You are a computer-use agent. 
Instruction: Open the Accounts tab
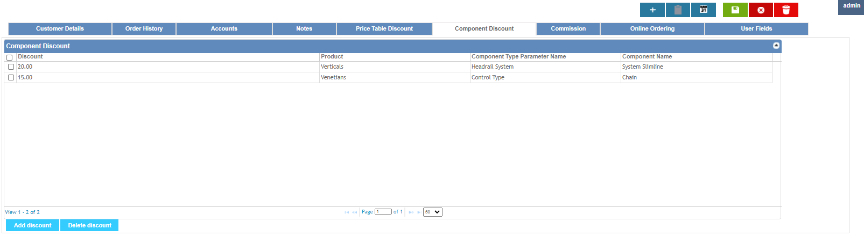224,29
